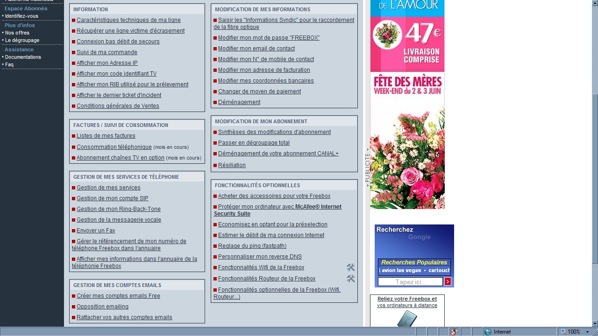
Task: Click wrench icon beside Fonctionnalités Wifi
Action: click(350, 267)
